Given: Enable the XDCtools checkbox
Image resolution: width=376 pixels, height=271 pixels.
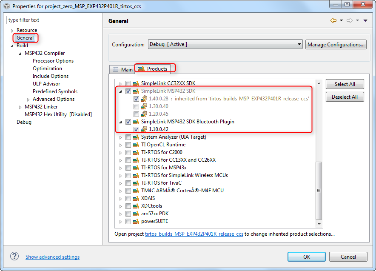Looking at the screenshot, I should (x=128, y=206).
